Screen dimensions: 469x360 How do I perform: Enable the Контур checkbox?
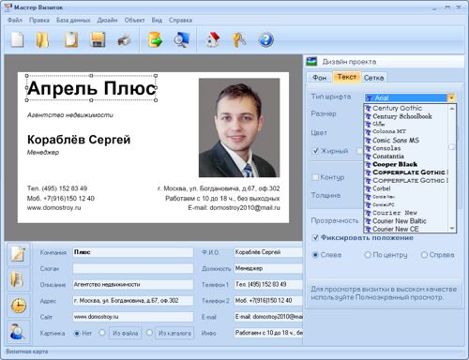315,177
